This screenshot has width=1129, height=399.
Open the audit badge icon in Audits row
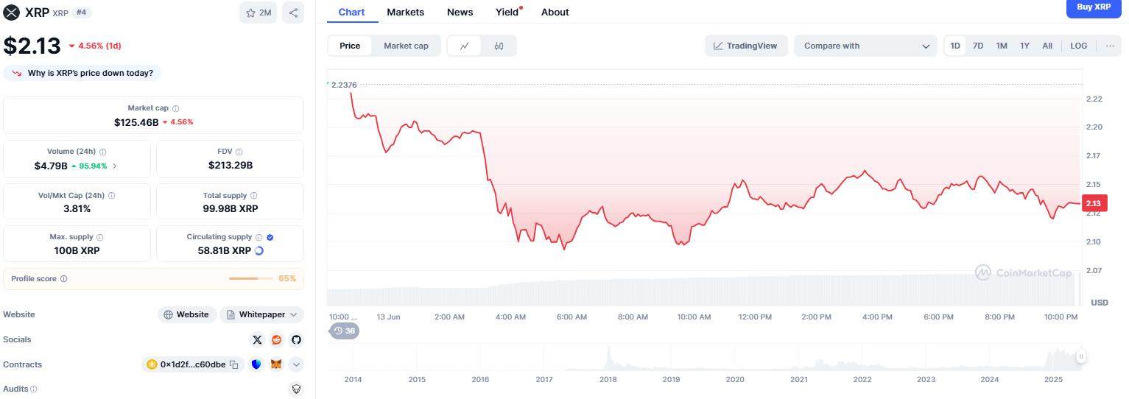(x=296, y=389)
